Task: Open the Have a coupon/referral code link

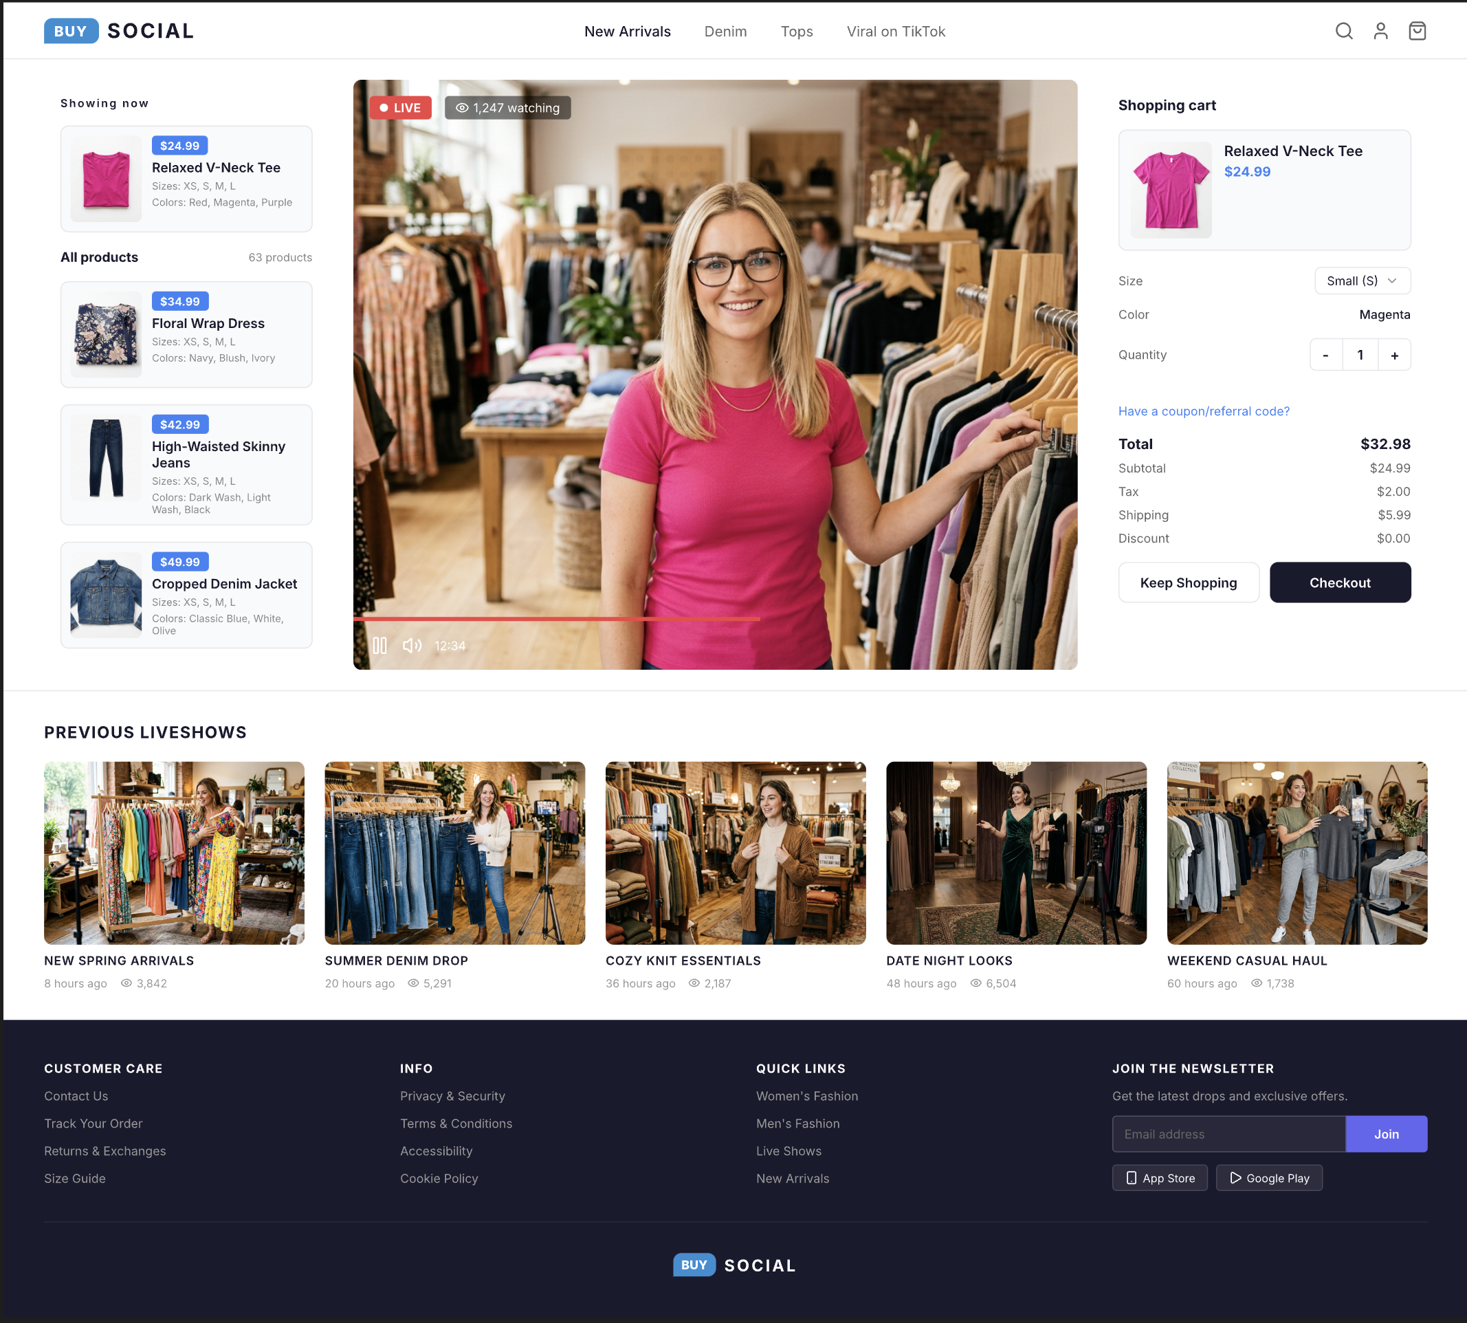Action: coord(1202,411)
